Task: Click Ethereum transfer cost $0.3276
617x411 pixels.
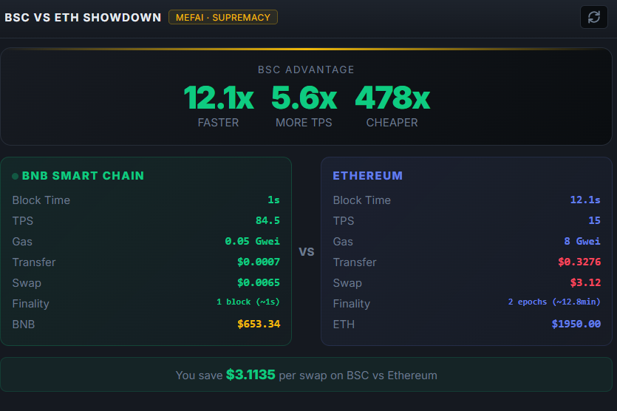Action: click(579, 262)
